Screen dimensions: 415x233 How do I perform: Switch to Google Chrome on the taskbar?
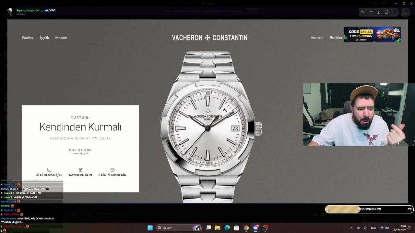point(246,228)
